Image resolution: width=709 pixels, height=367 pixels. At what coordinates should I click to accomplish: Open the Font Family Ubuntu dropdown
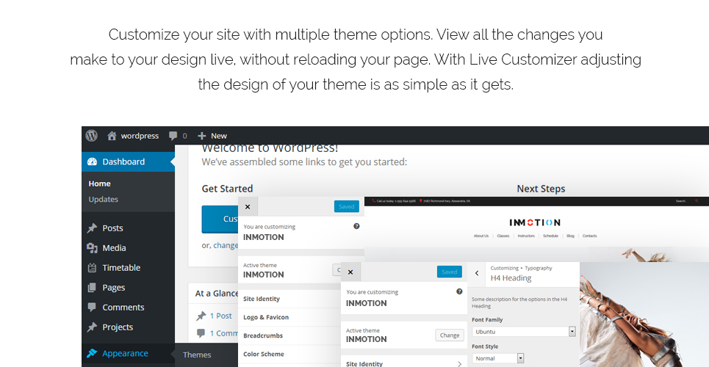(x=524, y=331)
